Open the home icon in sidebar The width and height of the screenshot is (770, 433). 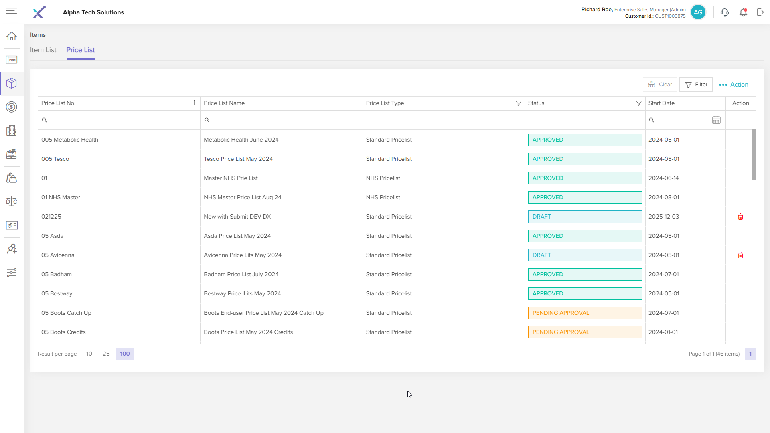pyautogui.click(x=12, y=36)
